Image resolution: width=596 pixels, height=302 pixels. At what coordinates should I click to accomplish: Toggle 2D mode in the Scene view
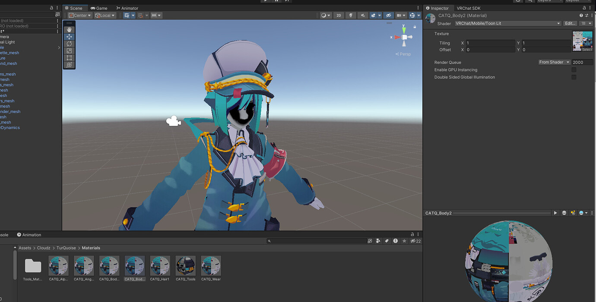click(x=339, y=15)
